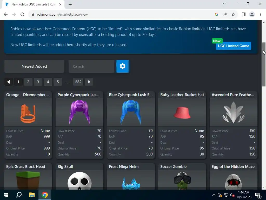Open Newest Added sort dropdown
Image resolution: width=266 pixels, height=200 pixels.
(34, 66)
